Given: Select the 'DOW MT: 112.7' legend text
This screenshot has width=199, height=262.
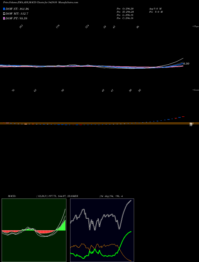Looking at the screenshot, I should [17, 13].
